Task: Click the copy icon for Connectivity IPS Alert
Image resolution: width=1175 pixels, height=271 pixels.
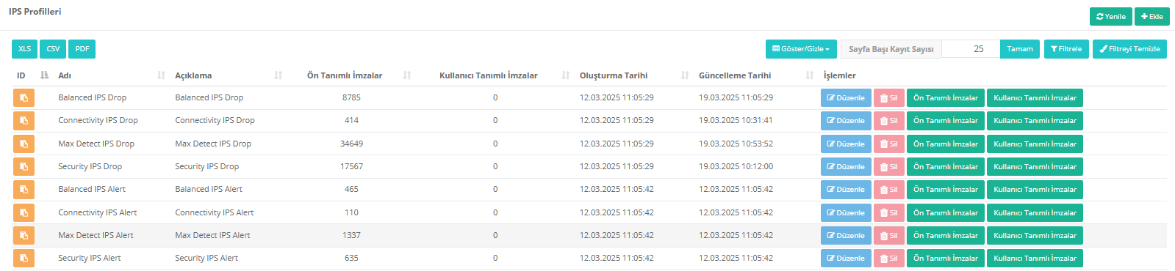Action: (24, 213)
